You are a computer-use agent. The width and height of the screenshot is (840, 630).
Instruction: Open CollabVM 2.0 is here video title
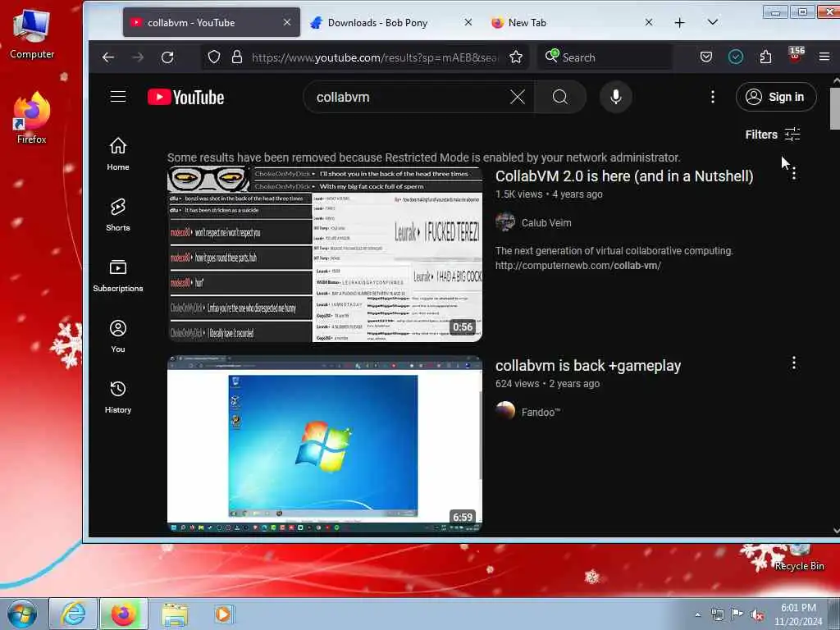click(x=624, y=176)
